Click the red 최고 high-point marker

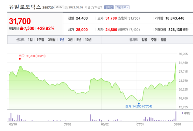coord(20,59)
